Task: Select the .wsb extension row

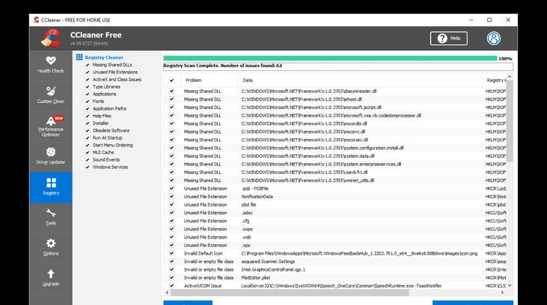Action: tap(335, 237)
